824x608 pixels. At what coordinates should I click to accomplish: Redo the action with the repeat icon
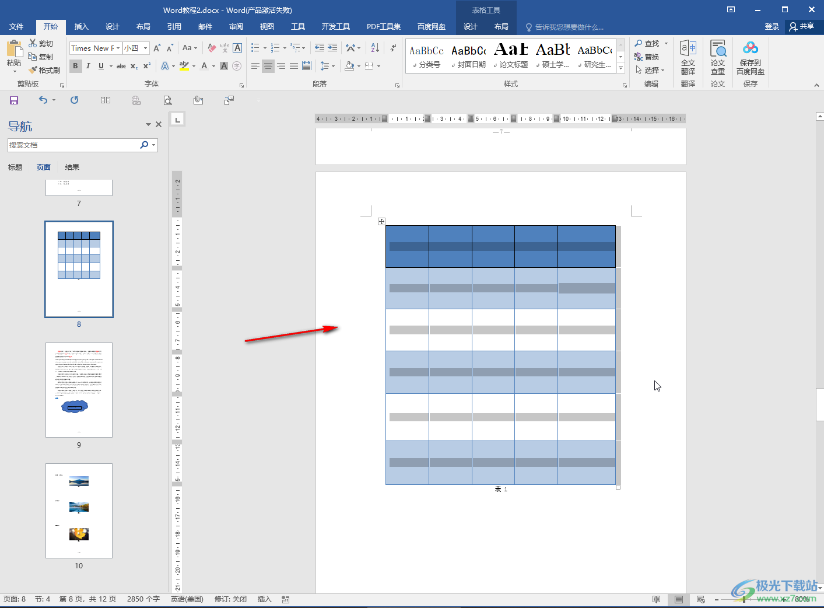[75, 100]
